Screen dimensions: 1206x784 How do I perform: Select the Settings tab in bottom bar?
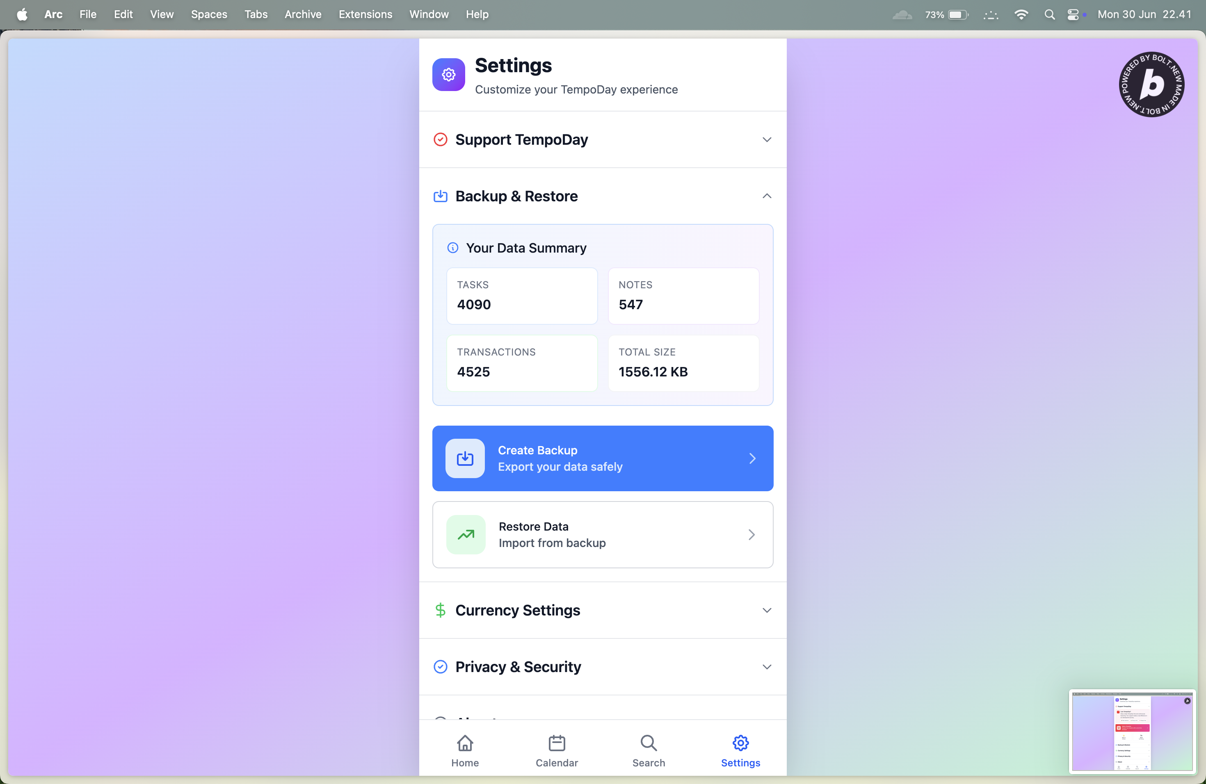[x=740, y=750]
